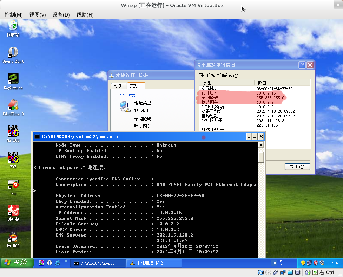Select the 租约过期 row in details list
The image size is (343, 277).
(x=255, y=116)
